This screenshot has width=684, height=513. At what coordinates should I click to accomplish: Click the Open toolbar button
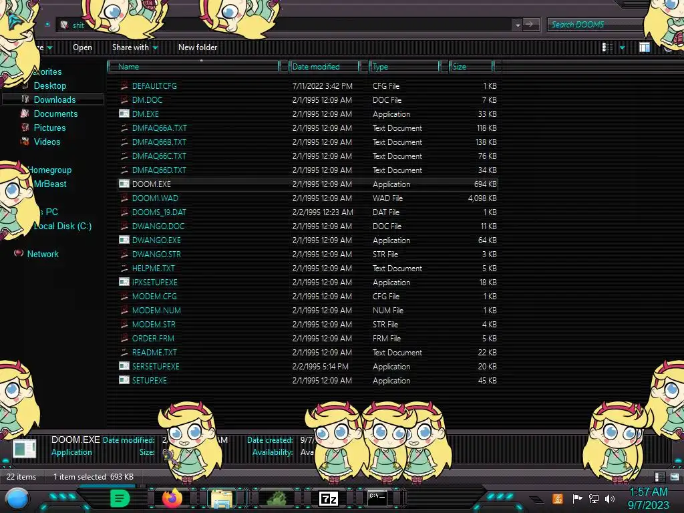(82, 47)
